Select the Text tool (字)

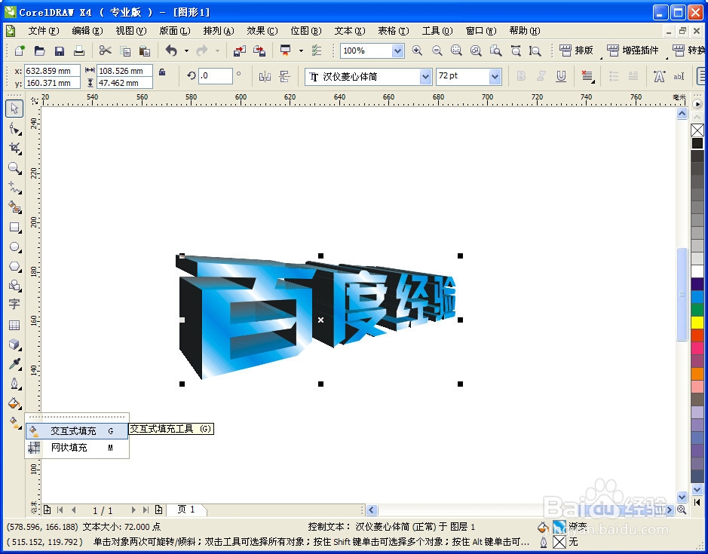click(x=14, y=305)
